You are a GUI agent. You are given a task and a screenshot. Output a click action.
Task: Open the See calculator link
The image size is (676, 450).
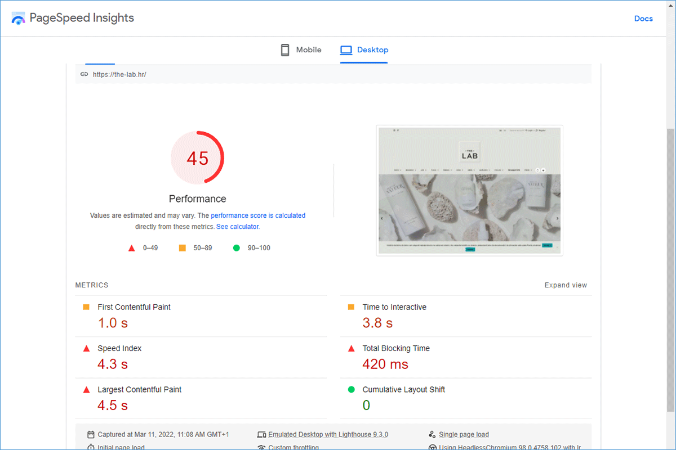(x=237, y=227)
